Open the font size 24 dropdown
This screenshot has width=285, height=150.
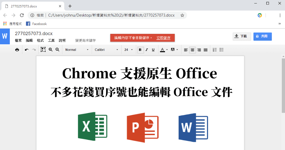tap(129, 50)
